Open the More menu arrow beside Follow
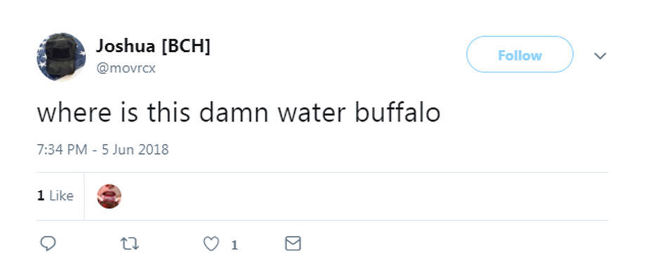Viewport: 646px width, 270px height. pyautogui.click(x=600, y=56)
